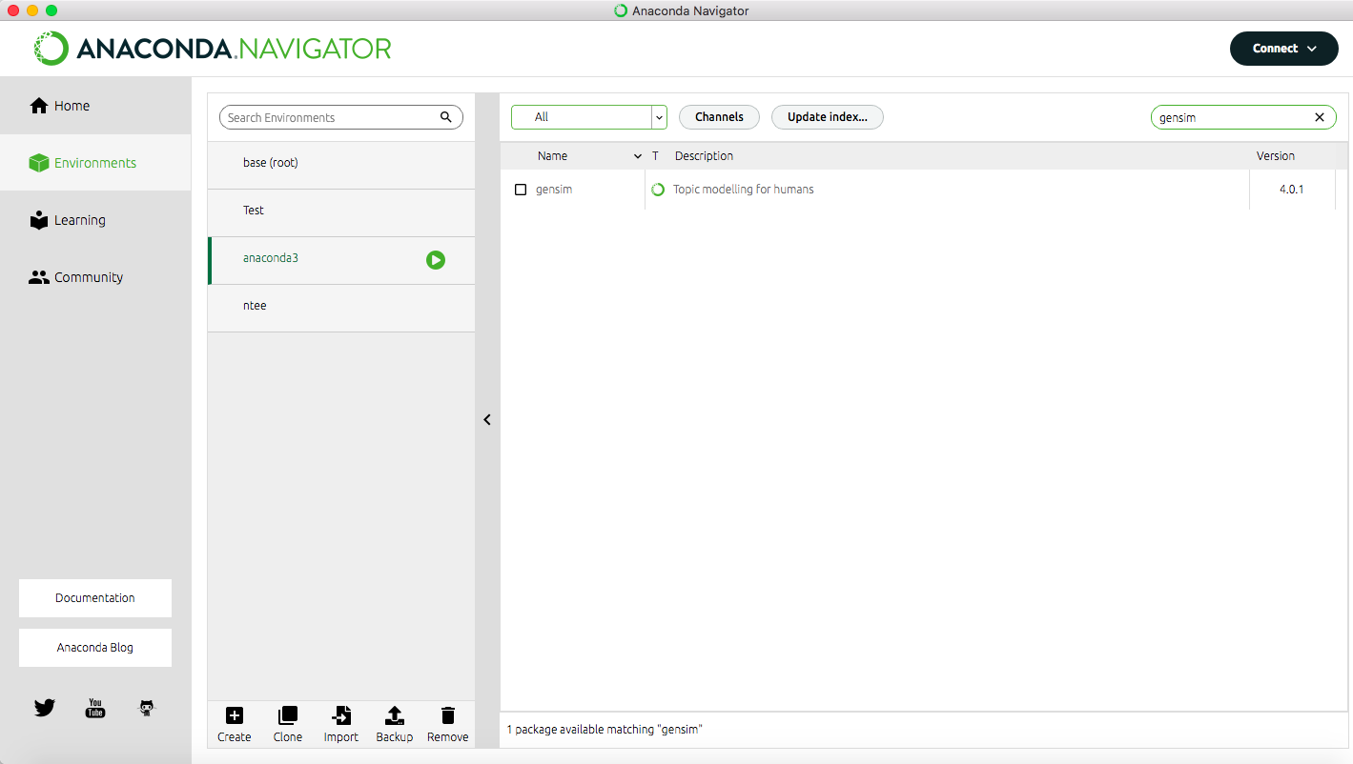This screenshot has height=764, width=1353.
Task: Select the Test environment
Action: [x=341, y=212]
